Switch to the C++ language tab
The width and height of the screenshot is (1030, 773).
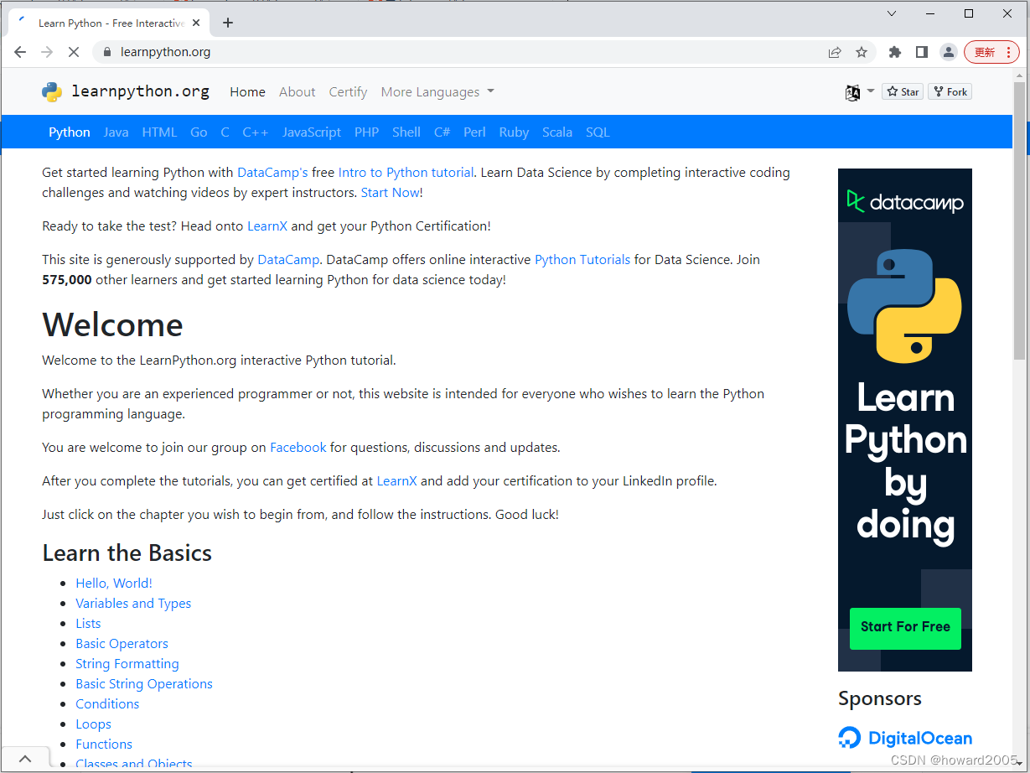pos(256,132)
